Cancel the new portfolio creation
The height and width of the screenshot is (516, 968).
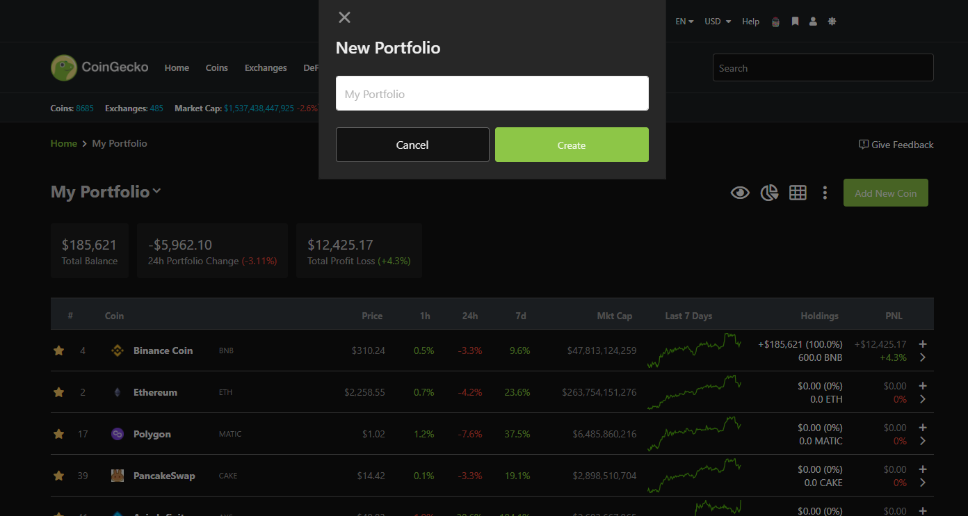click(x=412, y=145)
